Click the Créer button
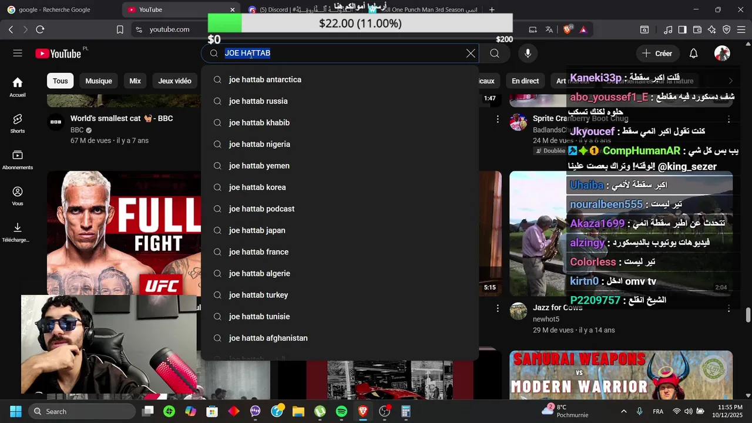Screen dimensions: 752x423 click(657, 53)
